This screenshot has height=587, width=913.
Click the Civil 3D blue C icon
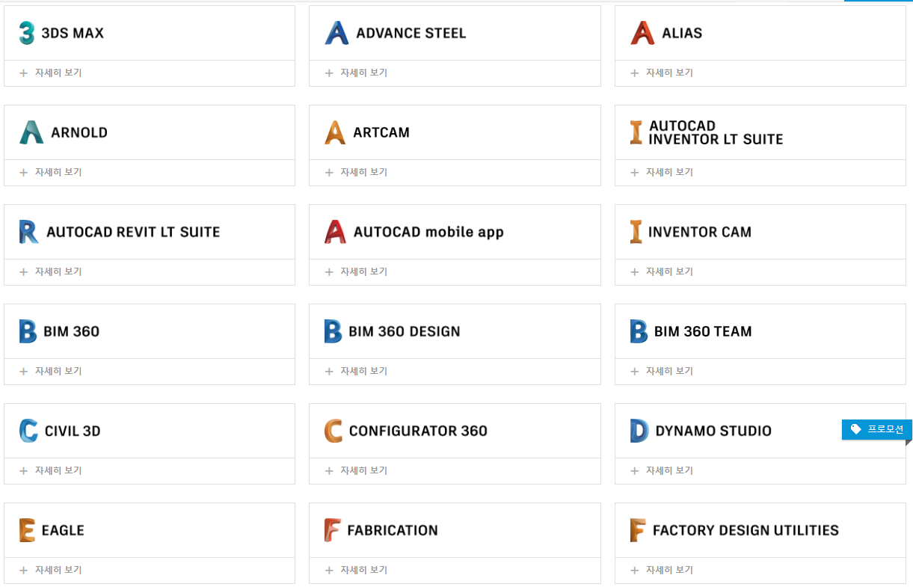click(28, 431)
